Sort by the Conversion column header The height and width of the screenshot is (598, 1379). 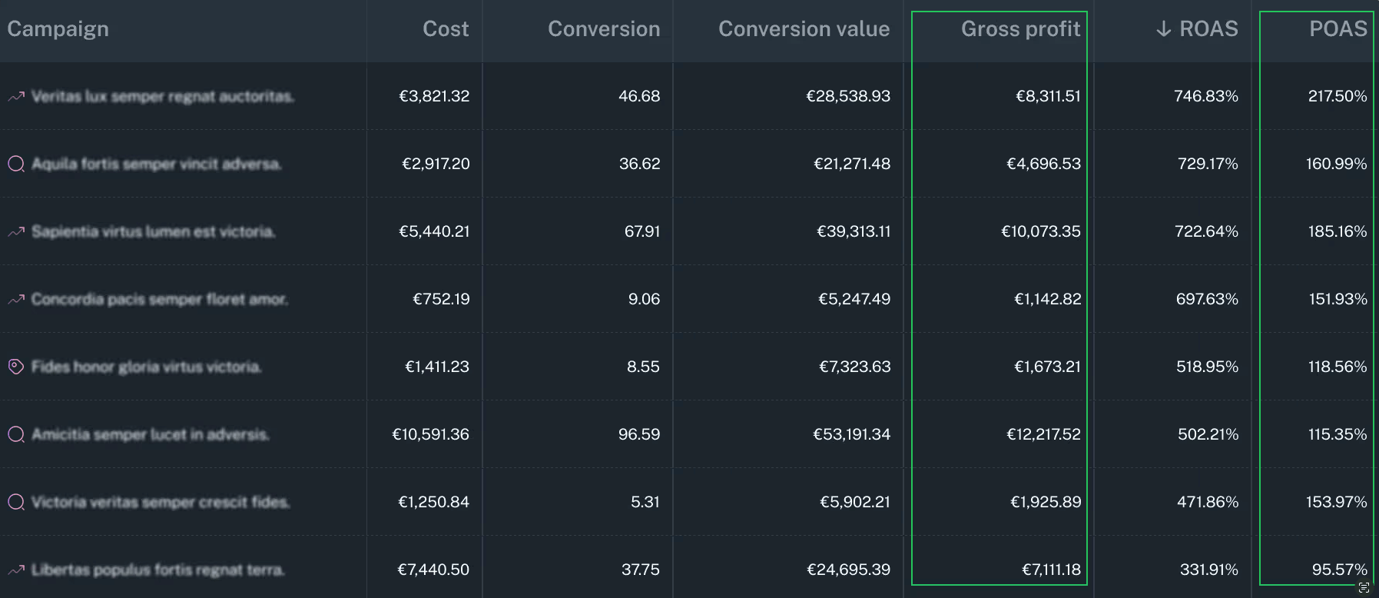pyautogui.click(x=604, y=29)
